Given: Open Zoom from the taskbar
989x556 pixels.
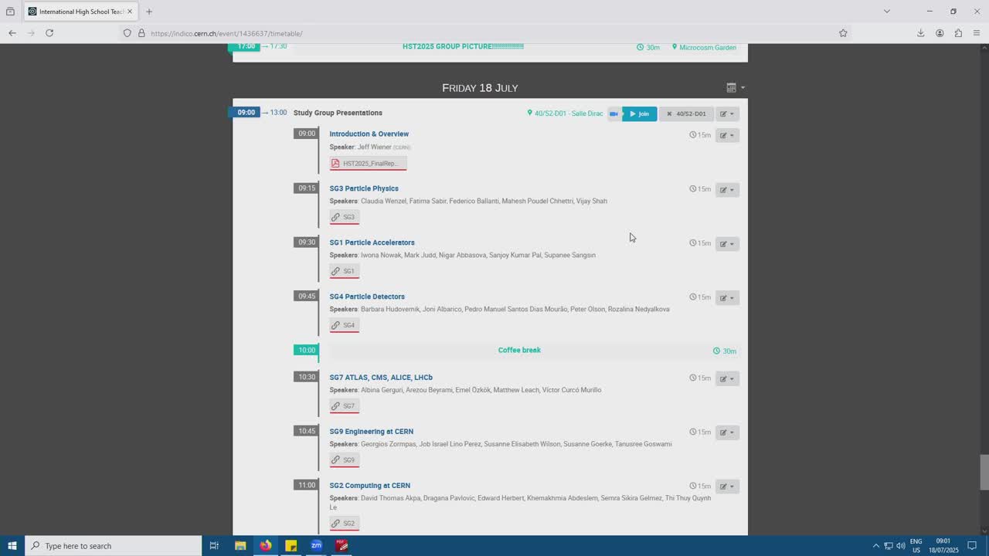Looking at the screenshot, I should click(316, 546).
